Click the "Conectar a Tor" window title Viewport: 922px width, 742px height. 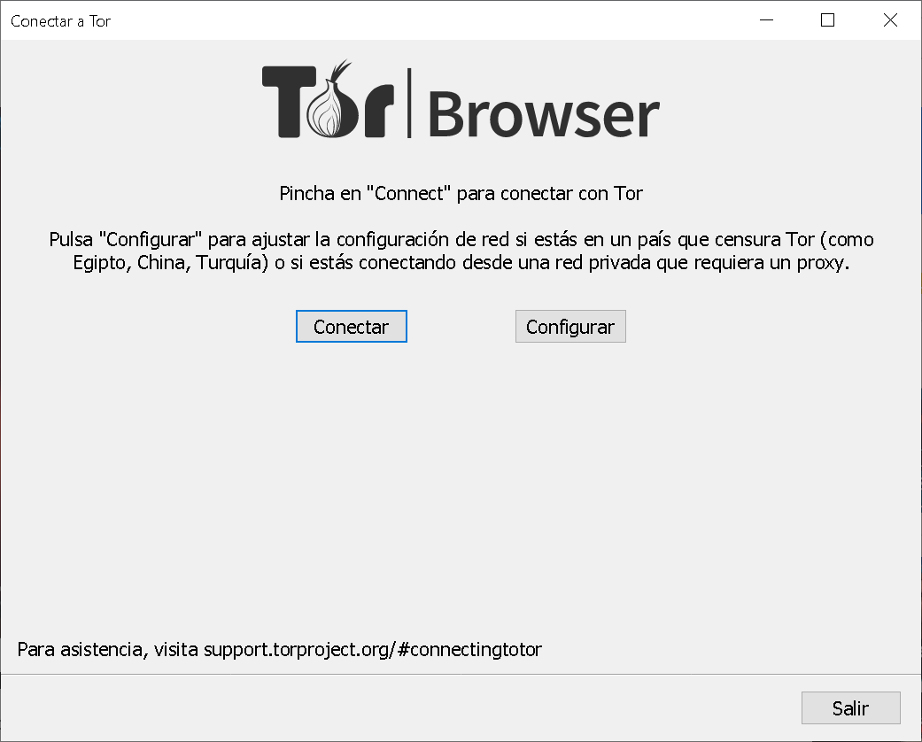point(60,21)
